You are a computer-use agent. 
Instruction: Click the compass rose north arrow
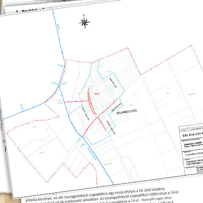coord(84,22)
